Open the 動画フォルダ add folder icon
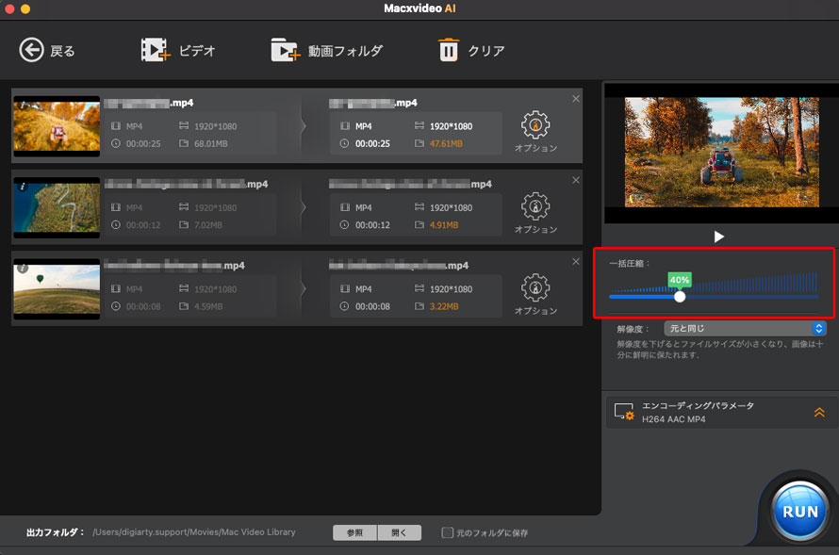The height and width of the screenshot is (555, 839). point(286,50)
